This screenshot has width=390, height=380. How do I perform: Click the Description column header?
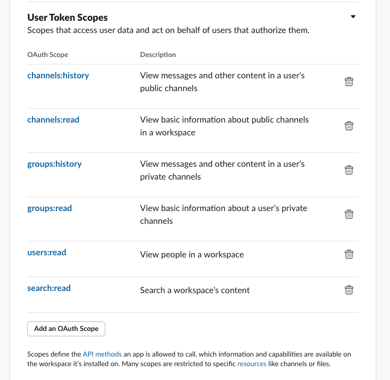click(x=158, y=54)
